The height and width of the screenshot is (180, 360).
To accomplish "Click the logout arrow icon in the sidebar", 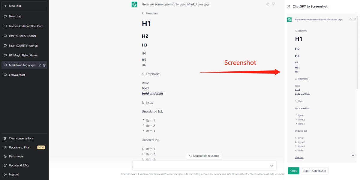I will click(x=5, y=174).
